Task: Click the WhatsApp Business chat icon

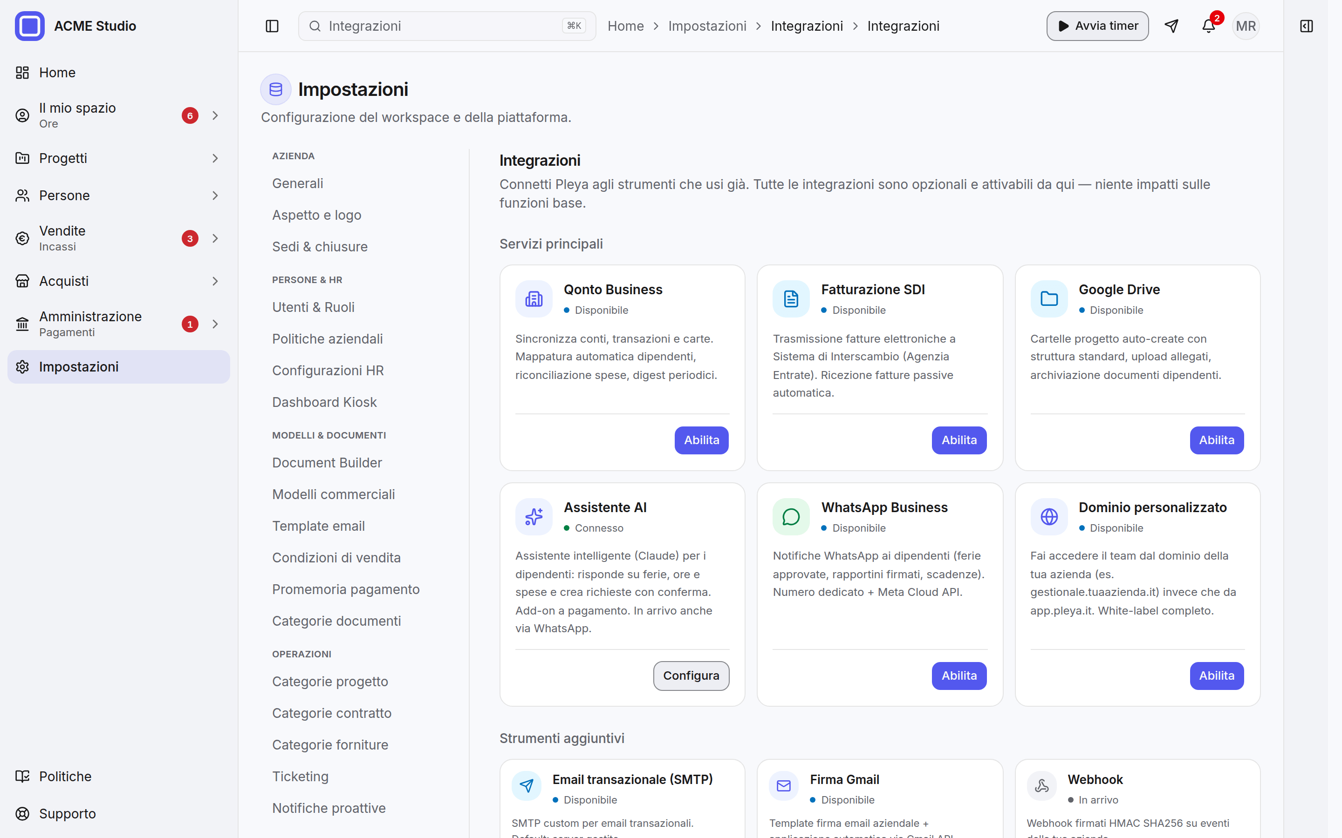Action: [x=791, y=517]
